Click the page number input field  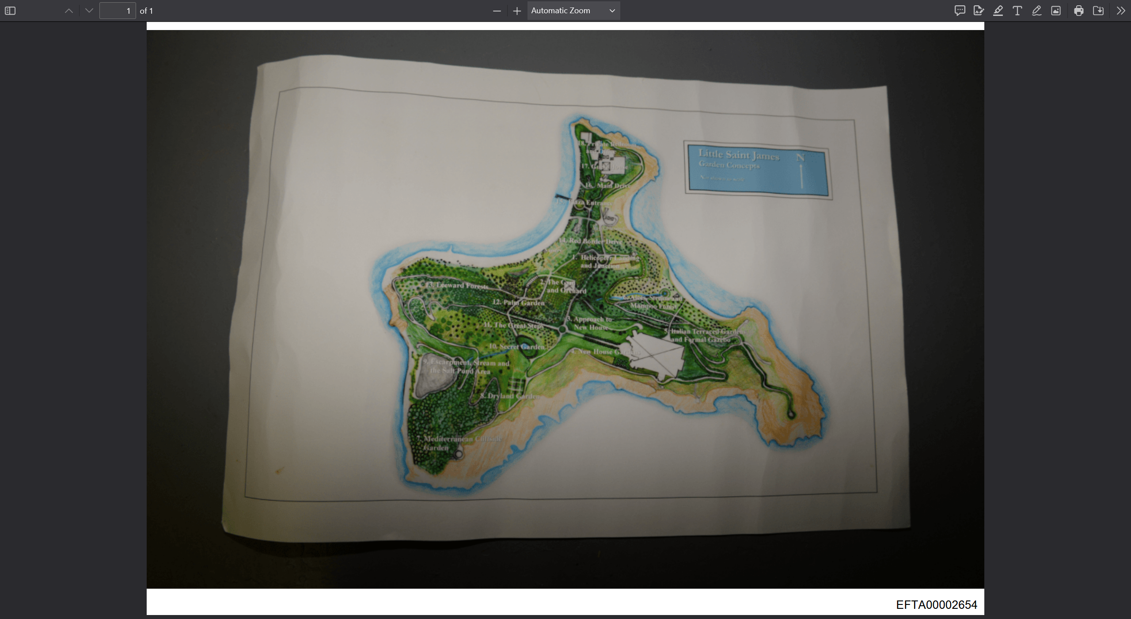point(118,11)
